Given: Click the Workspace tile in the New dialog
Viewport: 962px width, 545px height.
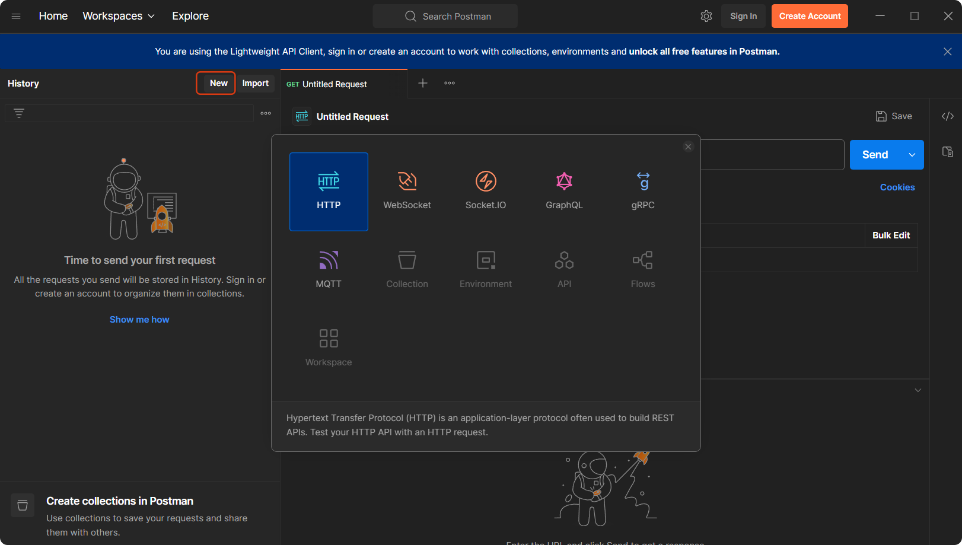Looking at the screenshot, I should (329, 349).
